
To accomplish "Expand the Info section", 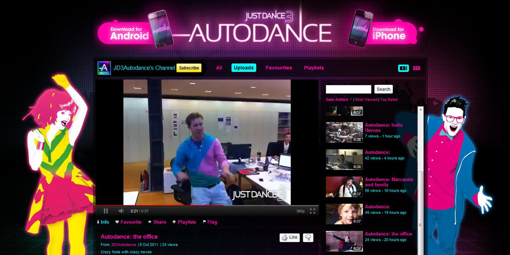I will 103,222.
